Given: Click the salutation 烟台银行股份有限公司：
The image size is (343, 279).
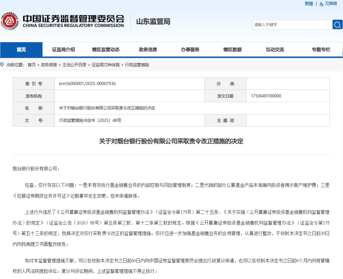Looking at the screenshot, I should (x=36, y=168).
